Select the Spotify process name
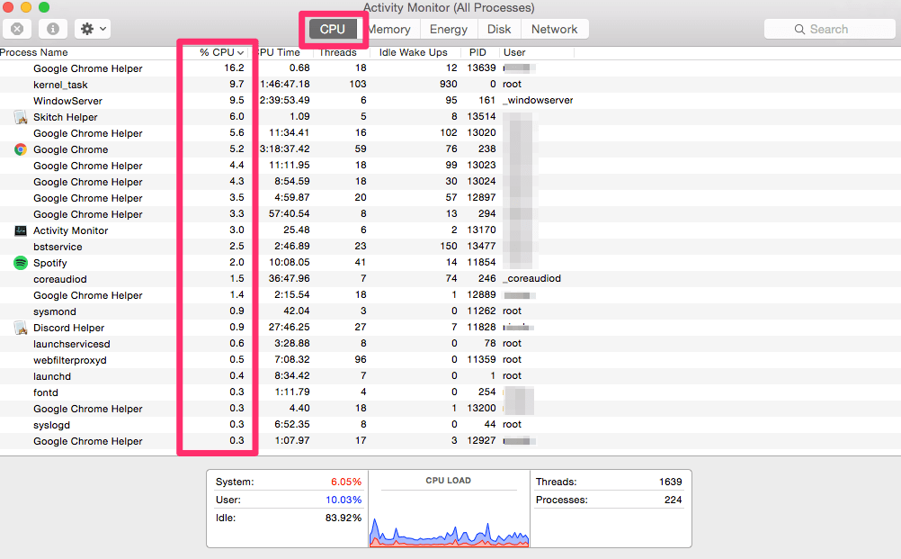The height and width of the screenshot is (559, 901). point(50,263)
